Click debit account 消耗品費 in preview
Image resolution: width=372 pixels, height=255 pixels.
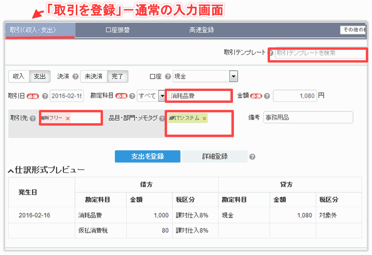coord(90,215)
